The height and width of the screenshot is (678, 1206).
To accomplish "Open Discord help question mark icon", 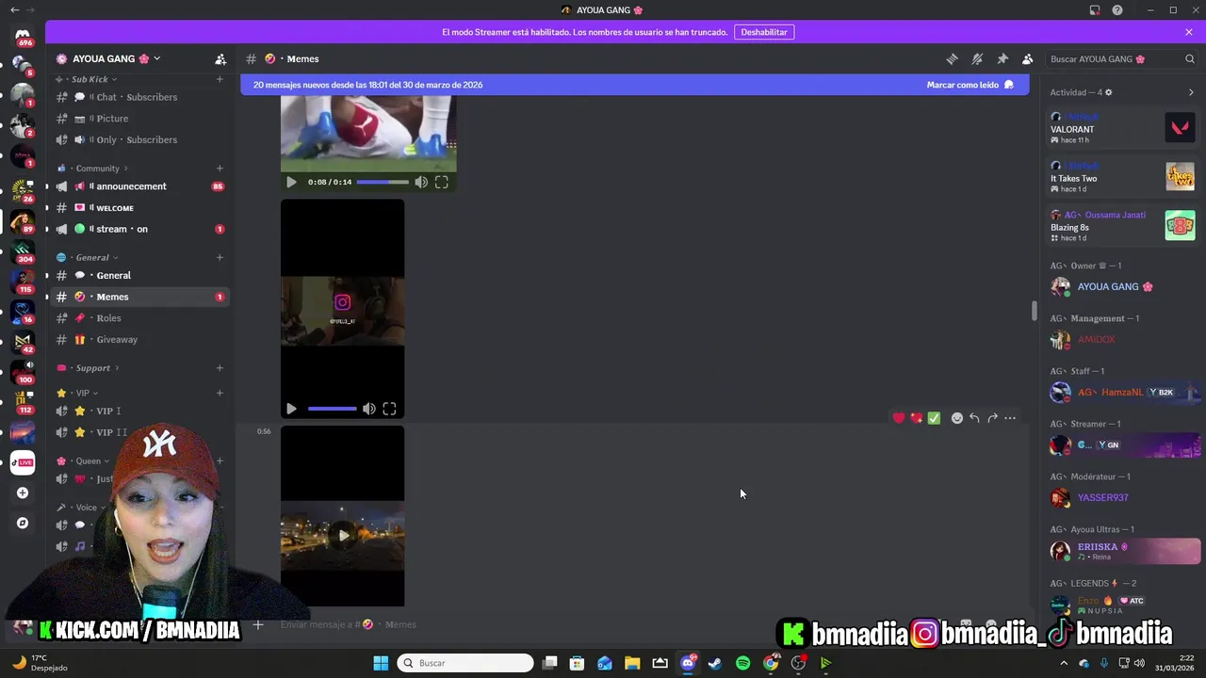I will tap(1117, 10).
